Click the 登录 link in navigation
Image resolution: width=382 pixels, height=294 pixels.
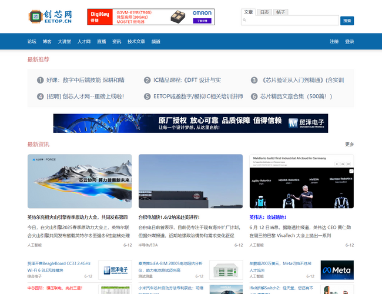click(350, 42)
